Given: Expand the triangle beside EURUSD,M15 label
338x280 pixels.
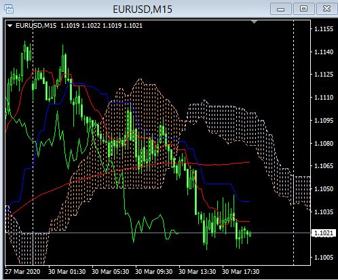Looking at the screenshot, I should tap(10, 26).
